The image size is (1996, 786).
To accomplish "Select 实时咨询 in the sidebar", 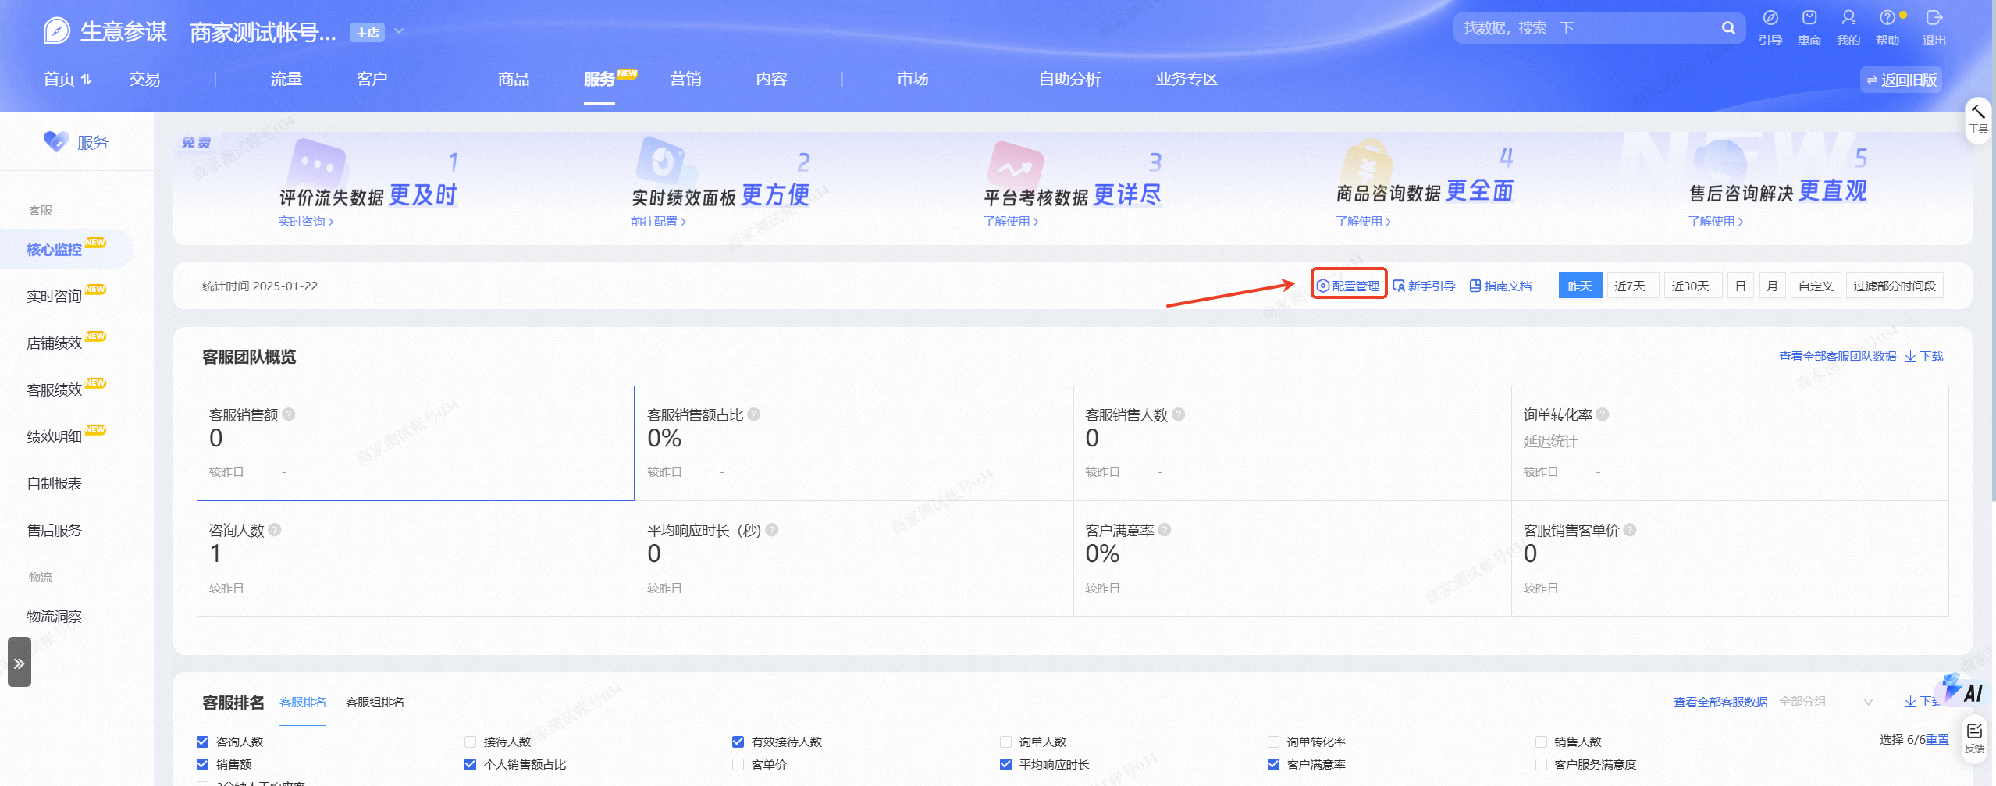I will pos(54,296).
